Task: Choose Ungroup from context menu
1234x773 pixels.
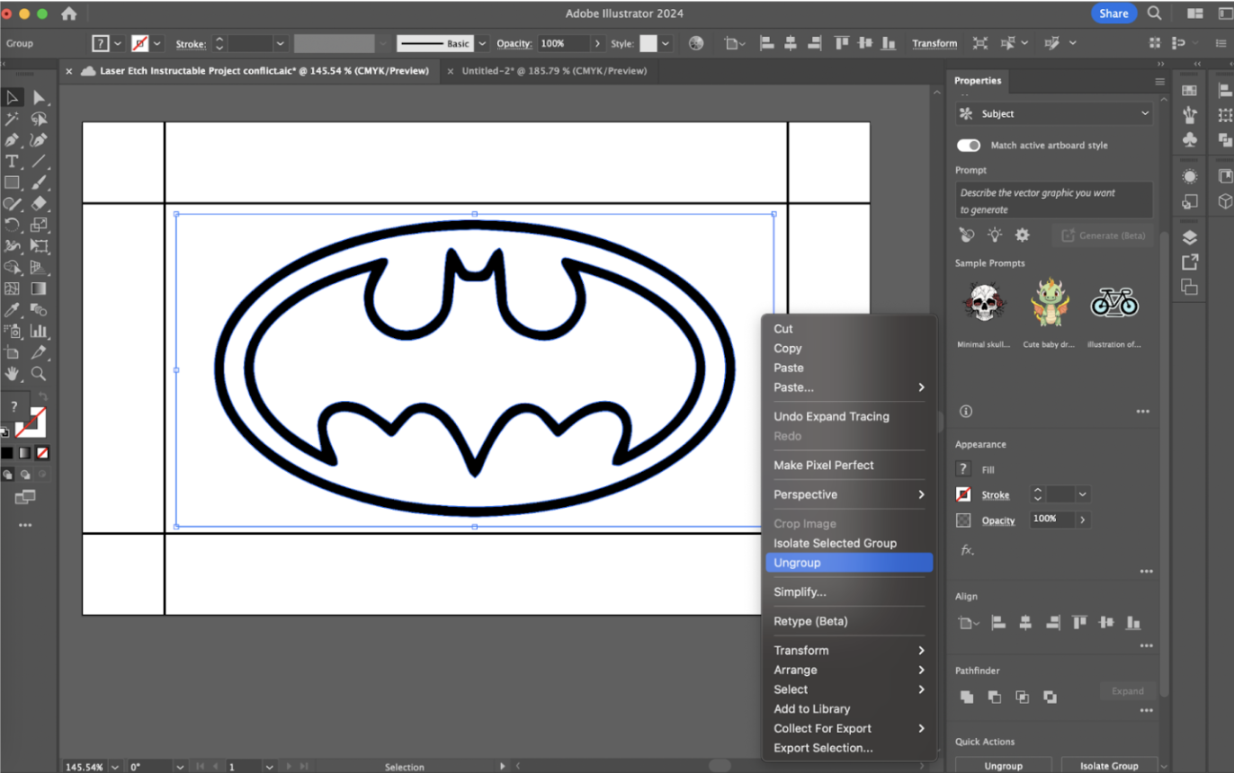Action: tap(797, 563)
